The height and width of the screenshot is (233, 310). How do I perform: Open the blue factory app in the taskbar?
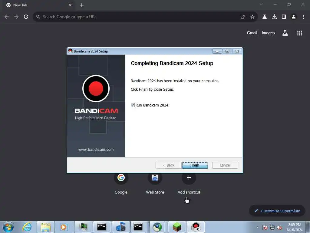[120, 227]
